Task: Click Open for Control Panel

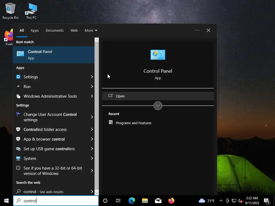Action: [158, 96]
